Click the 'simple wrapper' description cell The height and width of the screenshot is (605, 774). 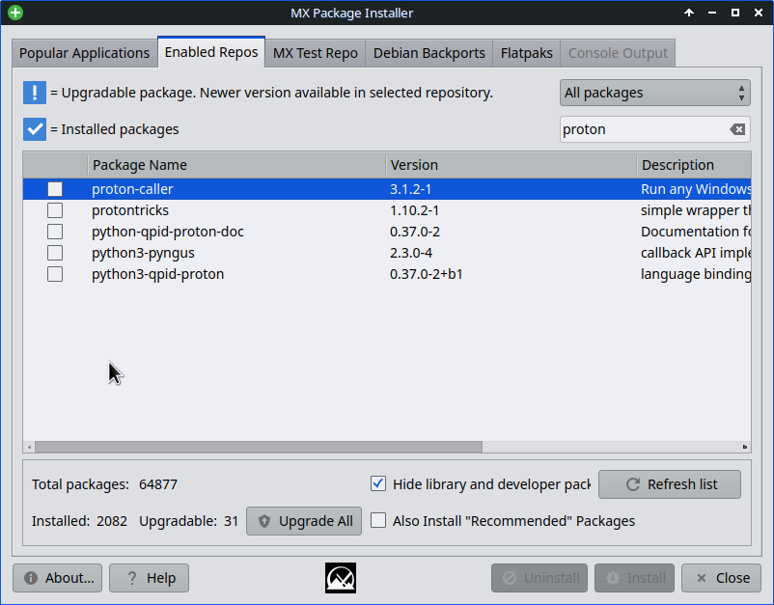click(696, 210)
